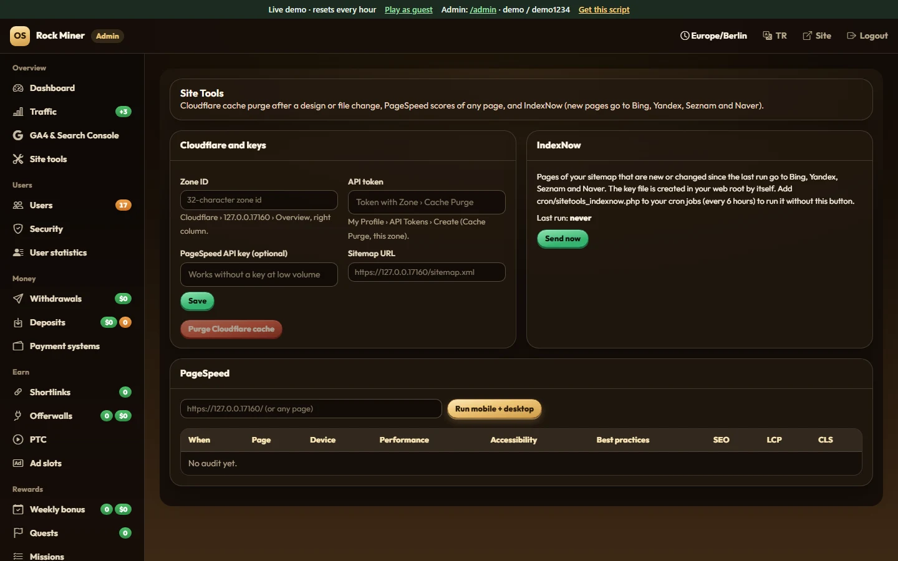The height and width of the screenshot is (561, 898).
Task: Open the Site link in header
Action: point(817,36)
